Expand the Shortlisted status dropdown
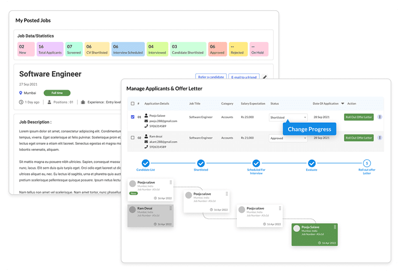Screen dimensions: 398x271 click(x=288, y=117)
